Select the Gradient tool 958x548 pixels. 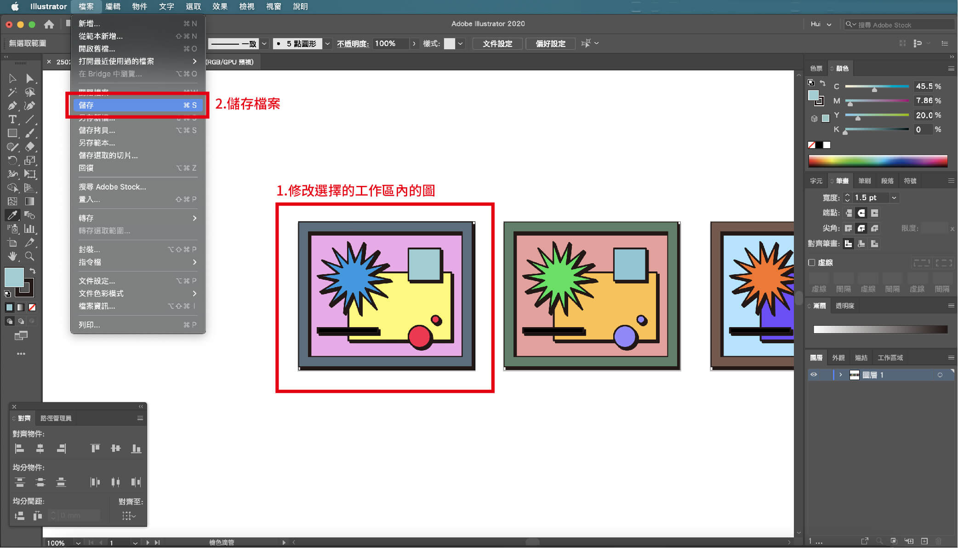tap(30, 202)
